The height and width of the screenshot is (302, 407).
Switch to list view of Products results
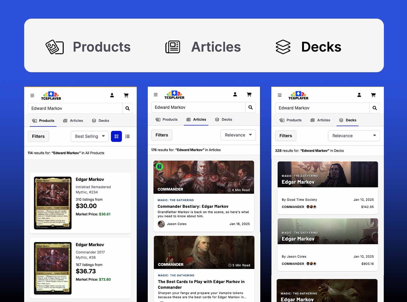tap(128, 136)
